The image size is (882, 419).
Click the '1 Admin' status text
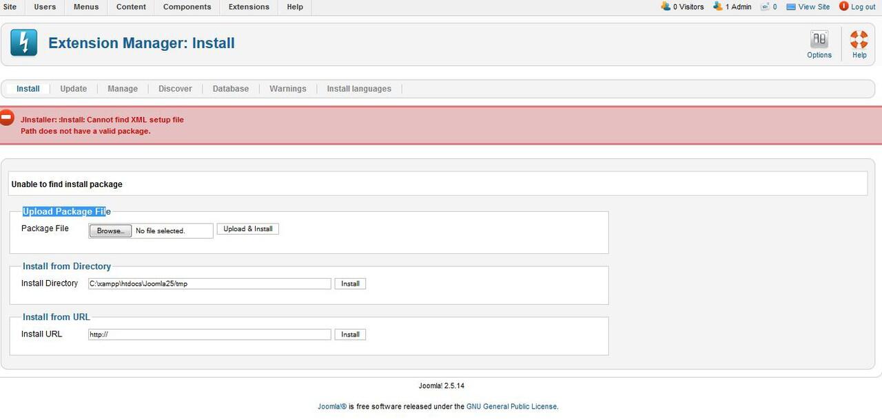[x=739, y=7]
